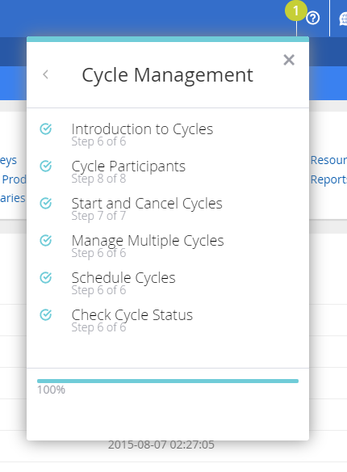347x472 pixels.
Task: Click the checkmark icon beside Start and Cancel Cycles
Action: click(46, 203)
